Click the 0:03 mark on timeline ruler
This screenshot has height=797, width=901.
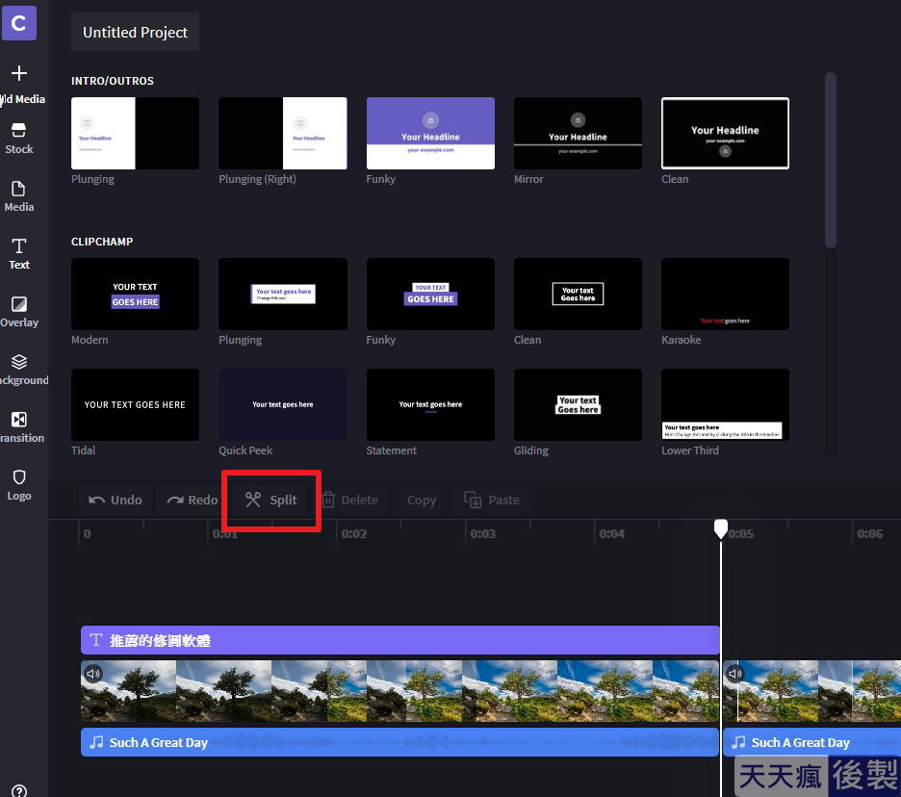point(482,534)
